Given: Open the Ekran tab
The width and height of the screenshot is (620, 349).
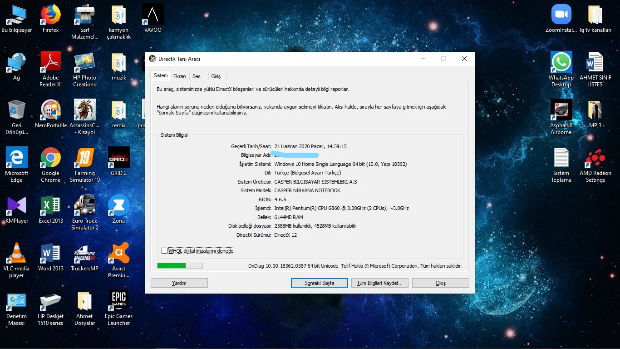Looking at the screenshot, I should (180, 76).
